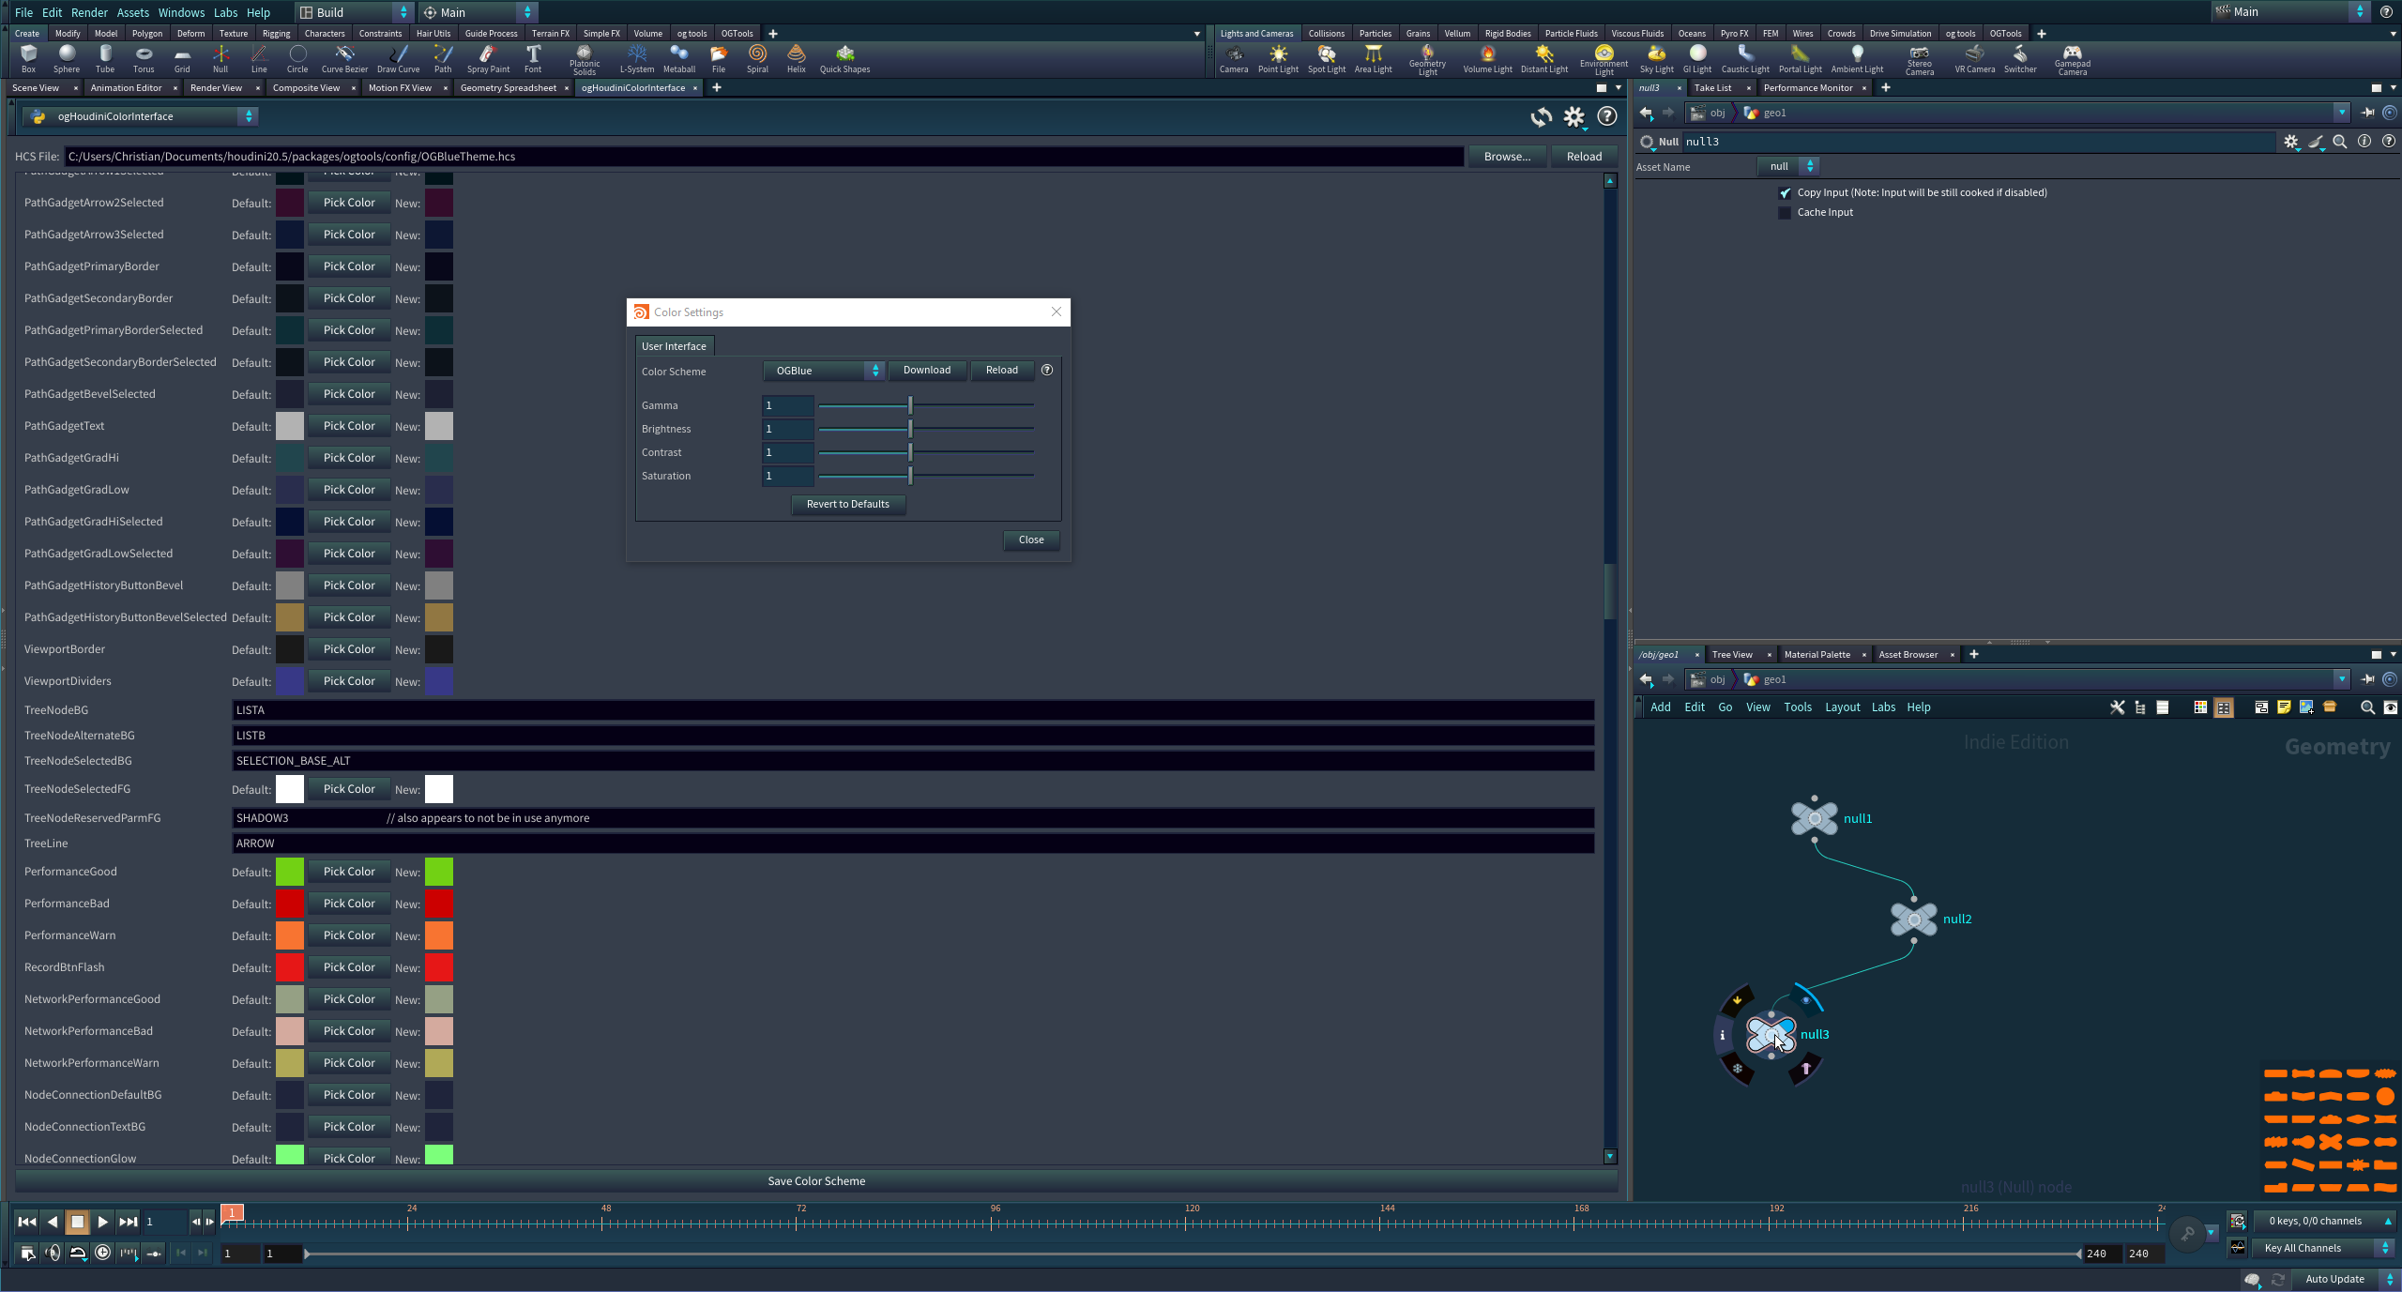Screen dimensions: 2402x1292
Task: Open the Color Scheme OGBlue dropdown
Action: click(823, 371)
